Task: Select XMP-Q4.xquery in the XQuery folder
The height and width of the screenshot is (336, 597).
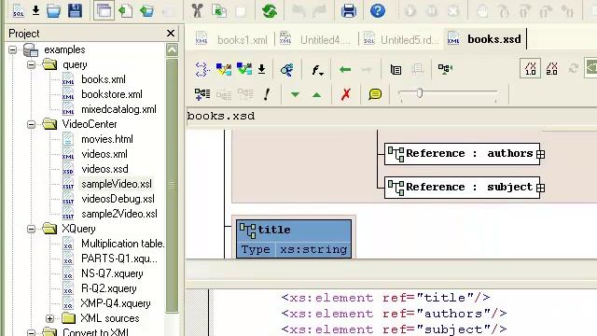Action: pos(116,303)
